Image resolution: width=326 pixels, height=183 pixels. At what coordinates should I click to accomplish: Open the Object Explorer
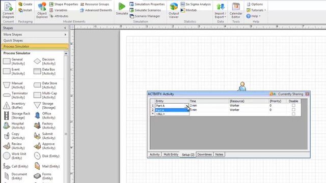(42, 10)
